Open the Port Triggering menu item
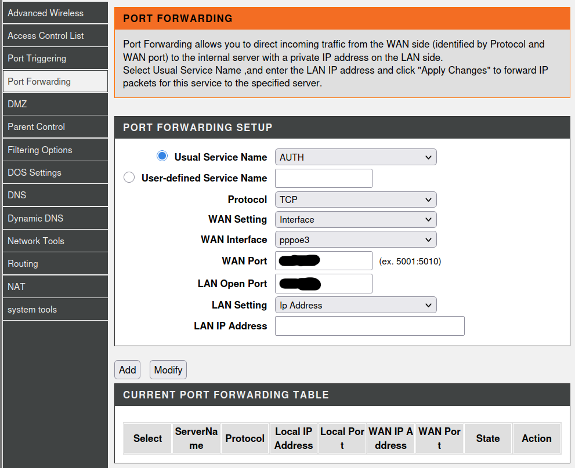This screenshot has width=575, height=468. point(55,59)
